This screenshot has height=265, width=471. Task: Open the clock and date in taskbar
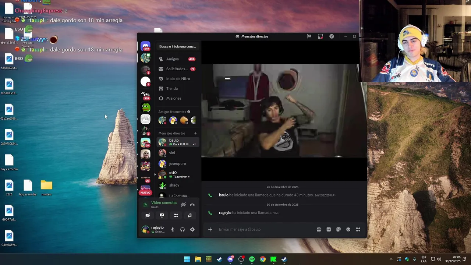coord(453,259)
